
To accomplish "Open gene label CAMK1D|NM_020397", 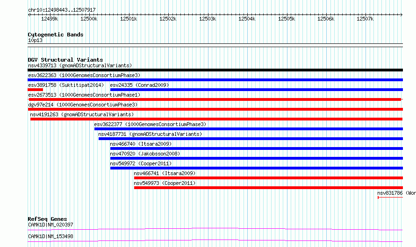I will tap(50, 225).
